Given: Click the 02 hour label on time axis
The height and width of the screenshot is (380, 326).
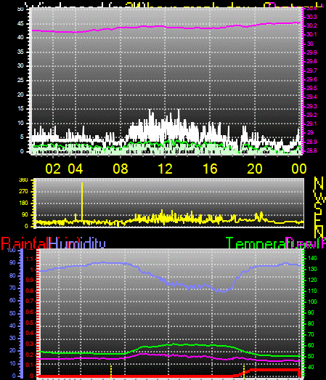Looking at the screenshot, I should [x=53, y=169].
